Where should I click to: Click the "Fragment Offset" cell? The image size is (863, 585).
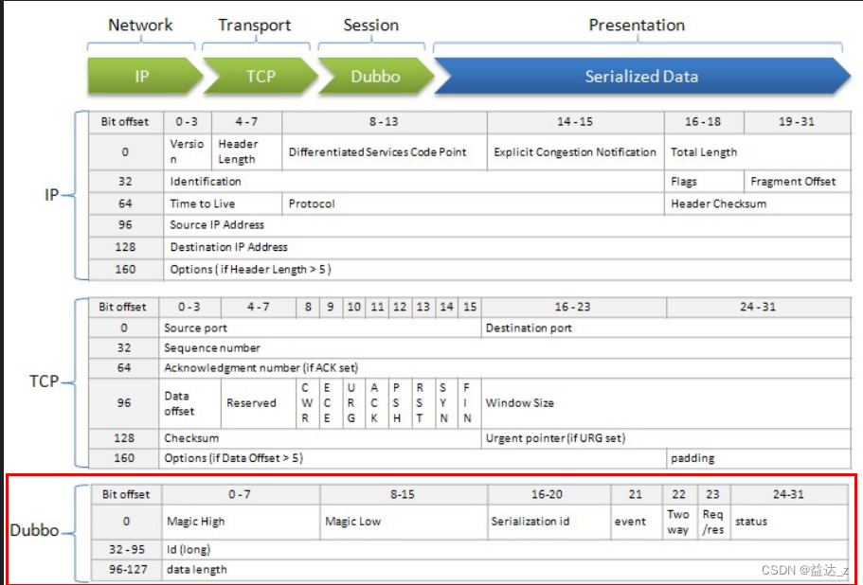(798, 182)
